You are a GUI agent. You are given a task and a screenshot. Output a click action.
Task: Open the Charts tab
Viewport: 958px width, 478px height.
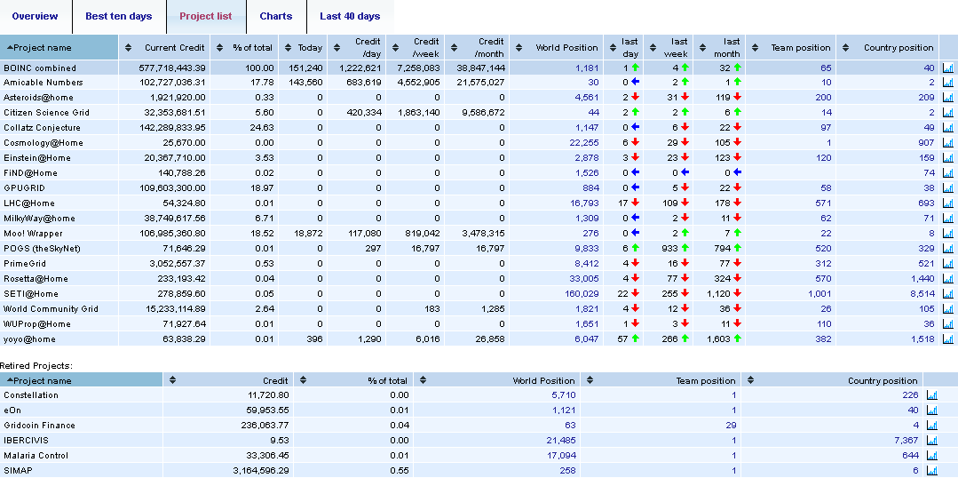point(276,17)
